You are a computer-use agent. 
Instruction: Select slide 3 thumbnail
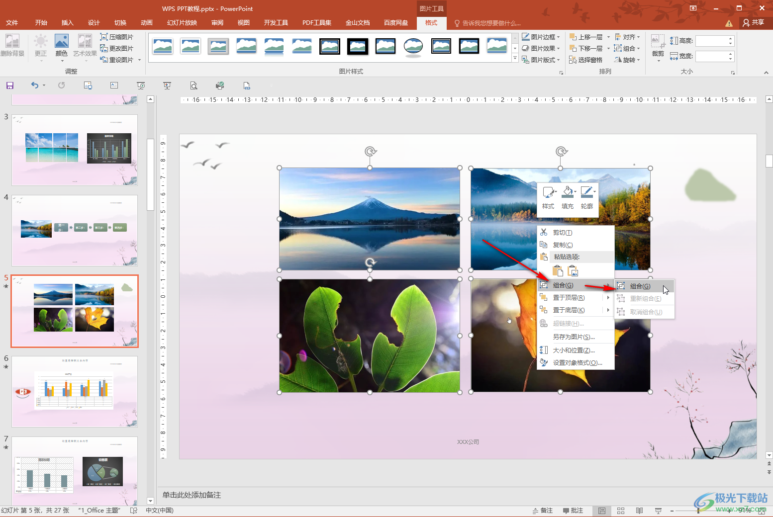coord(75,150)
